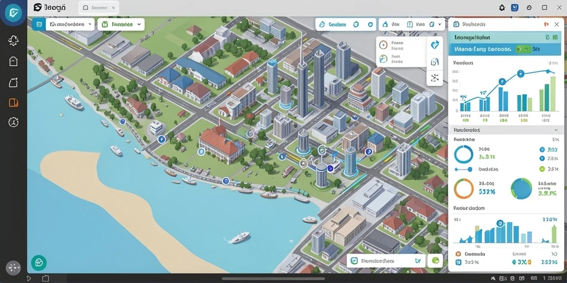Select the browser tab in title bar
The height and width of the screenshot is (283, 567).
[99, 8]
